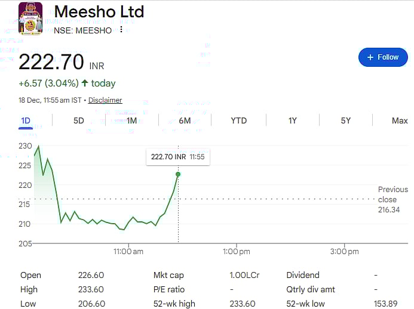
Task: Click the Previous close 216.34 label
Action: [392, 199]
